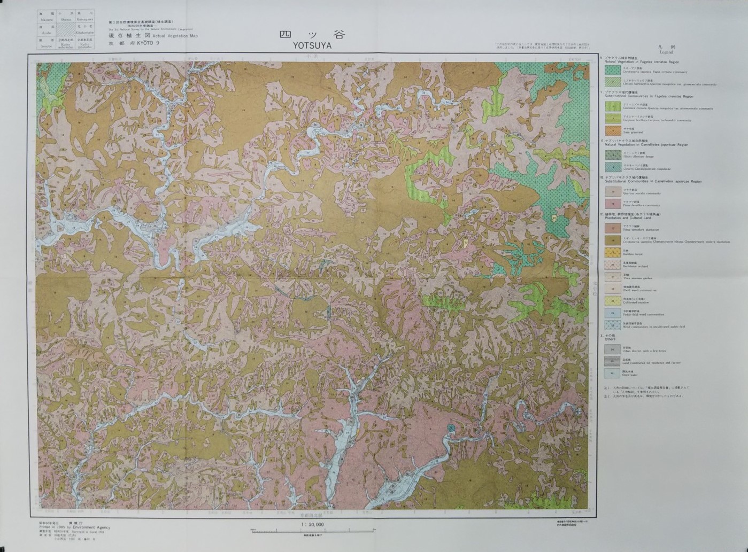The width and height of the screenshot is (748, 552).
Task: Click 'Natural Vegetation in Camellietea japonicae Region' heading
Action: coord(646,145)
